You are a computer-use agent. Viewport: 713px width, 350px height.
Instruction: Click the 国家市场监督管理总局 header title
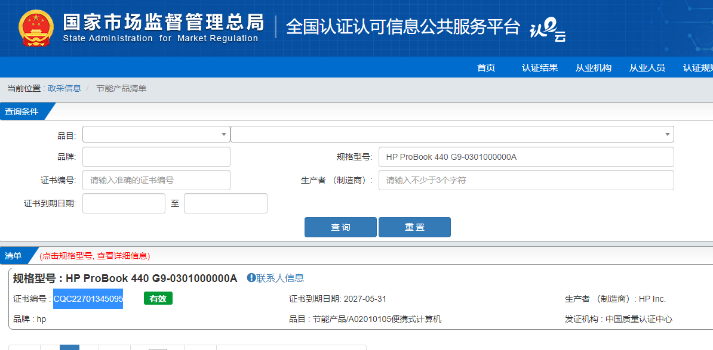163,22
